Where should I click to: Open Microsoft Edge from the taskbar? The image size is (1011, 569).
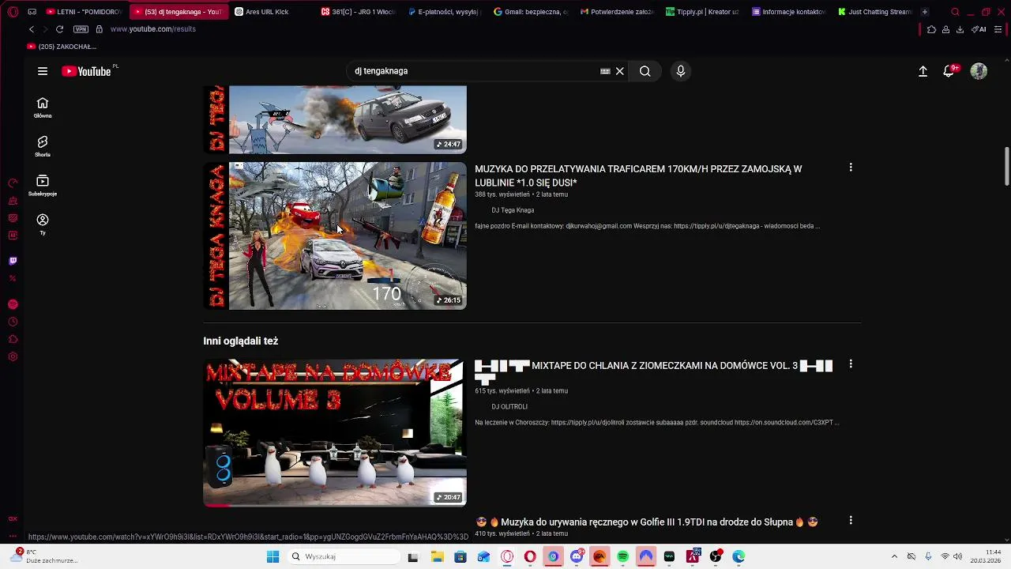coord(739,556)
